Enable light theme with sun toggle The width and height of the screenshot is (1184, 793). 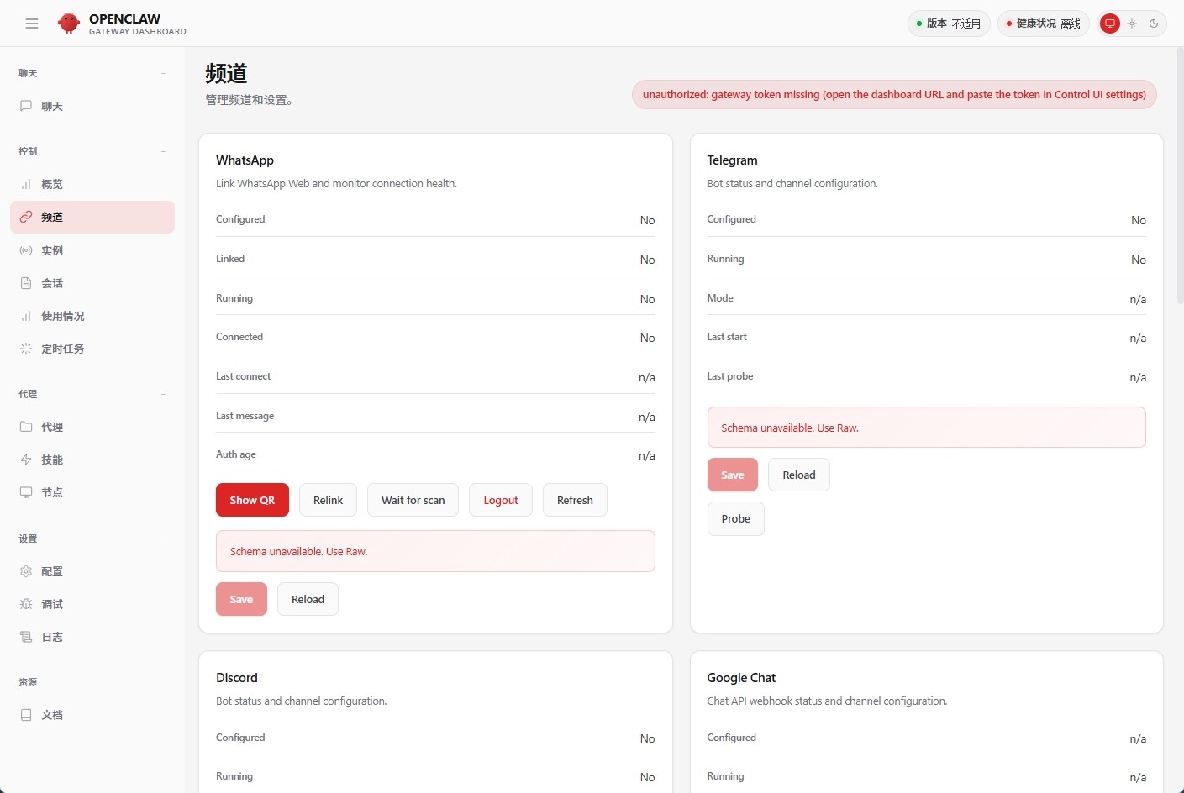pyautogui.click(x=1132, y=24)
